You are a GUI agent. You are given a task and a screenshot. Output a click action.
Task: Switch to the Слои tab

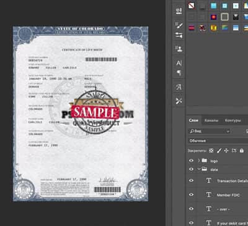pos(193,120)
